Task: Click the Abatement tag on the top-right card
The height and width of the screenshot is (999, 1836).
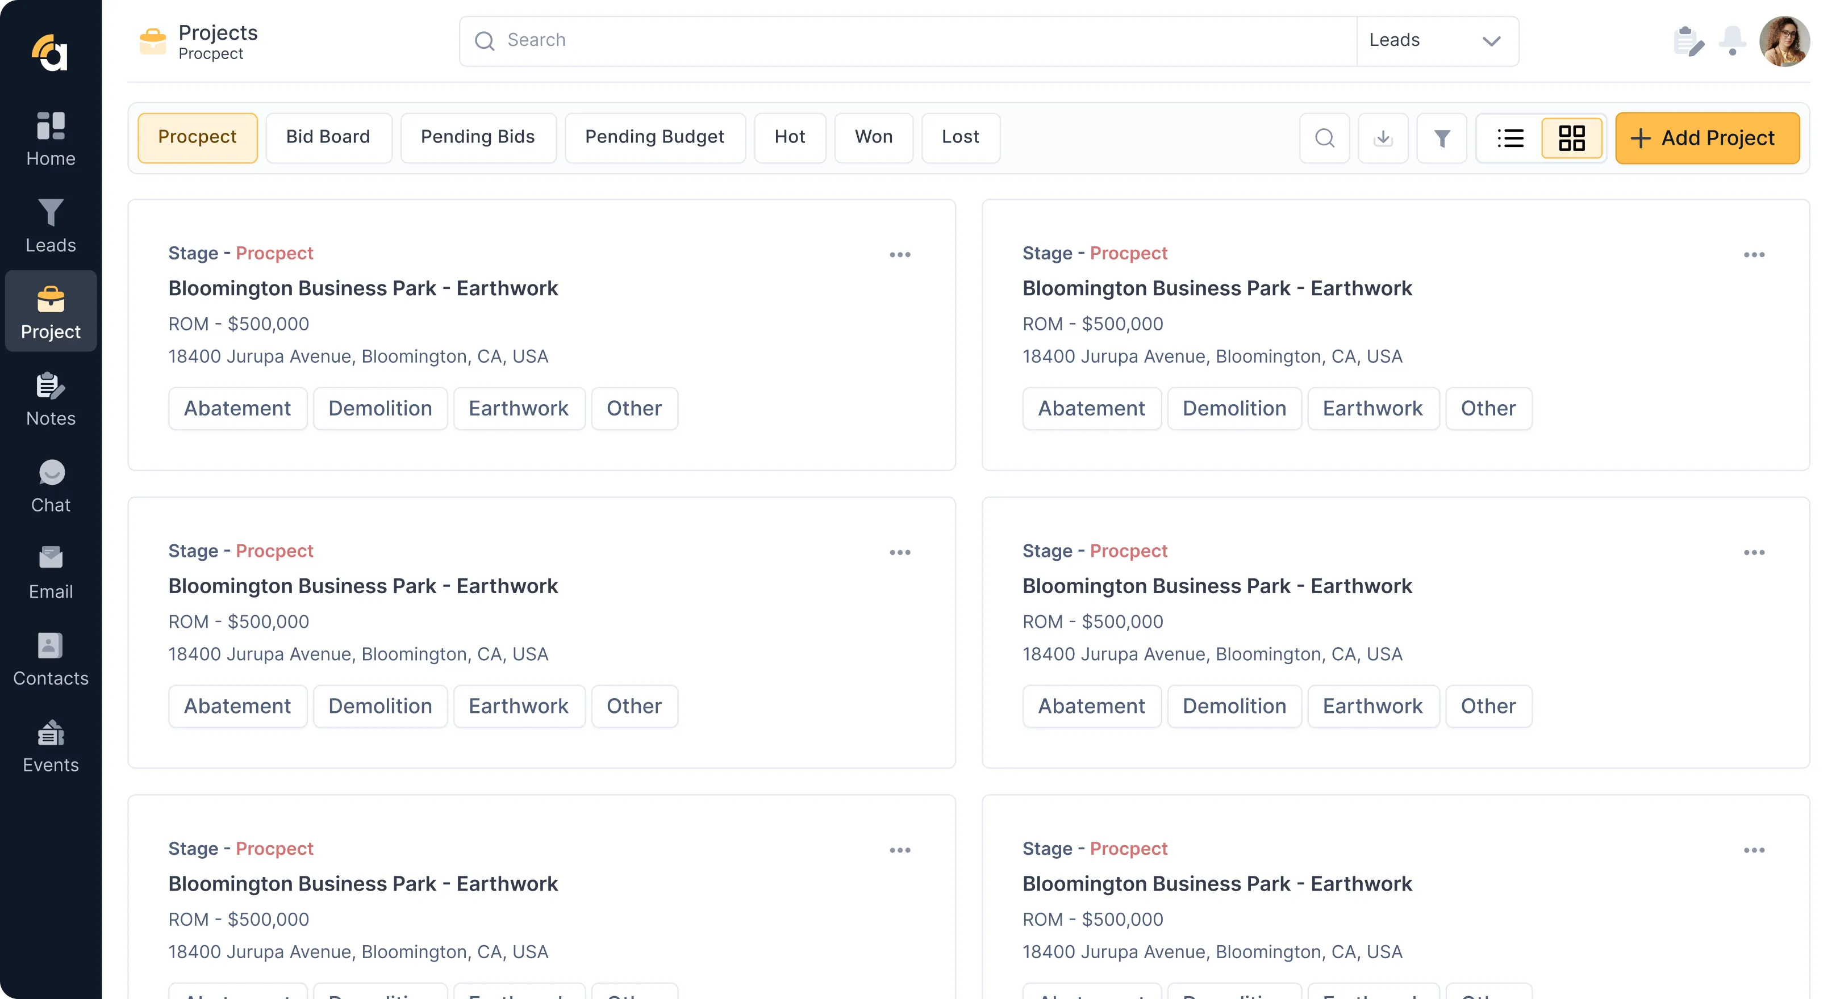Action: coord(1092,409)
